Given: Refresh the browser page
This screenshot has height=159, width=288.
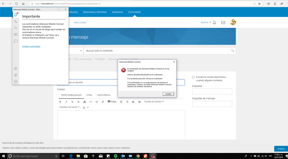Looking at the screenshot, I should tap(16, 4).
